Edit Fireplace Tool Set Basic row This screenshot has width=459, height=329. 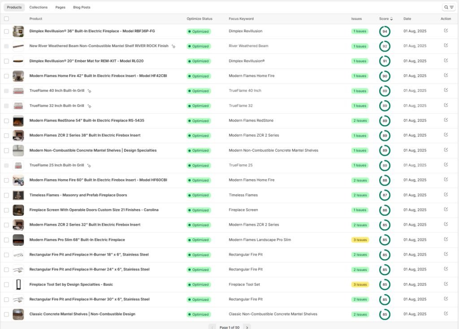(x=446, y=284)
